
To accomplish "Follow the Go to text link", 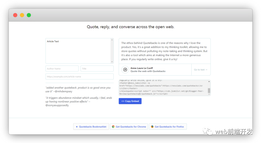I will click(200, 70).
